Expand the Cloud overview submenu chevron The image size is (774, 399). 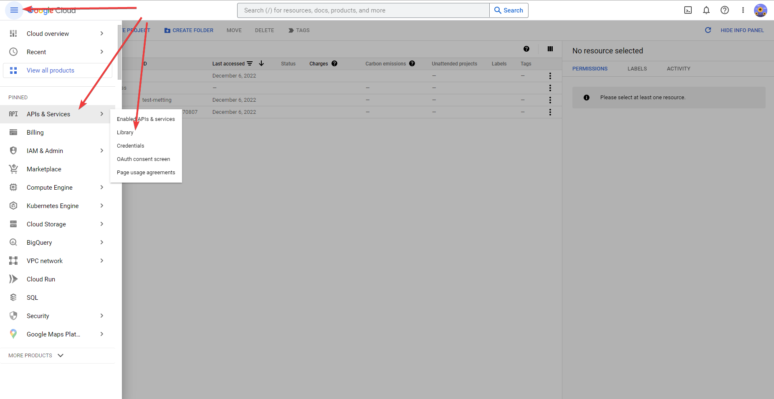coord(102,33)
